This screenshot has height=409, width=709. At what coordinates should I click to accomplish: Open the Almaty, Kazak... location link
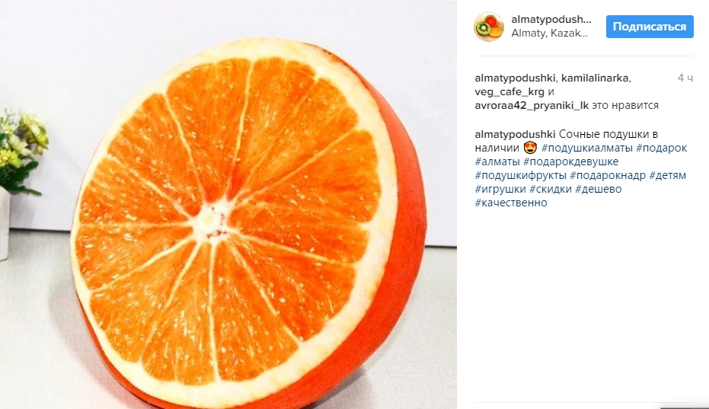(x=549, y=33)
